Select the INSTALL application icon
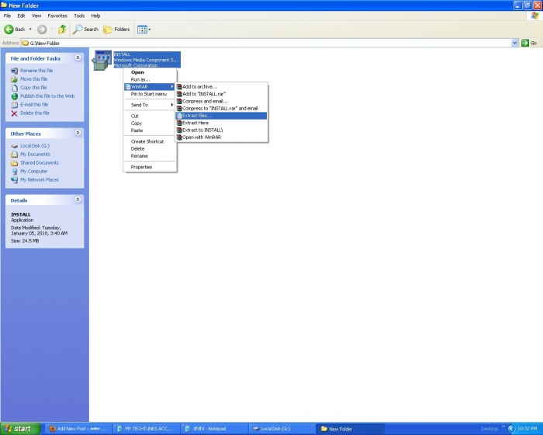543x435 pixels. [102, 60]
